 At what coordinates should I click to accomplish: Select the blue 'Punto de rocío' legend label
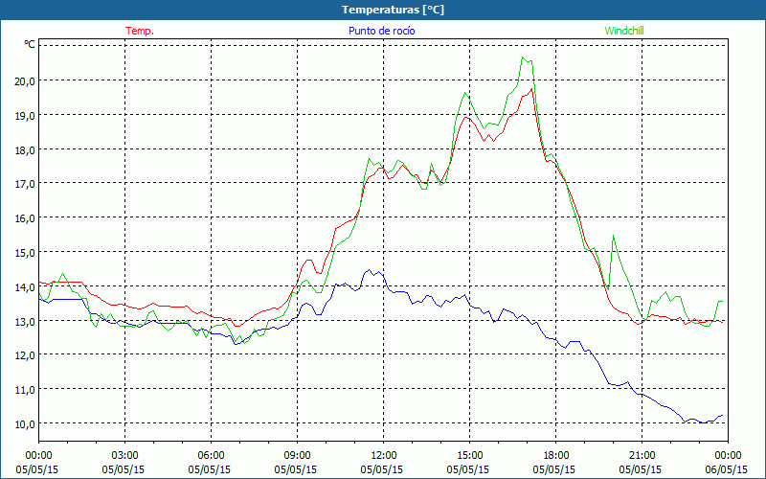(381, 31)
